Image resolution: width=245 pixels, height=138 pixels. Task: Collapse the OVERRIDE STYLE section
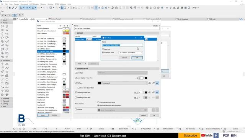[x=76, y=69]
